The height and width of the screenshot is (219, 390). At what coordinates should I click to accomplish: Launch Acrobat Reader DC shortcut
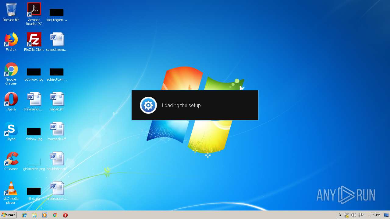[x=34, y=14]
